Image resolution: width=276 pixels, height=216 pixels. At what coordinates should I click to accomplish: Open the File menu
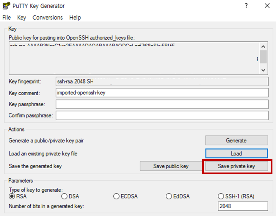(x=7, y=18)
